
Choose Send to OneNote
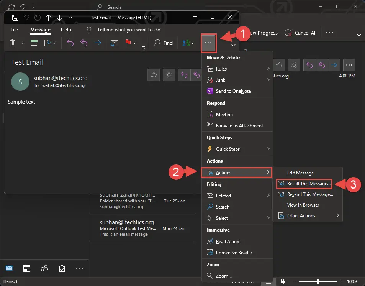[x=237, y=91]
